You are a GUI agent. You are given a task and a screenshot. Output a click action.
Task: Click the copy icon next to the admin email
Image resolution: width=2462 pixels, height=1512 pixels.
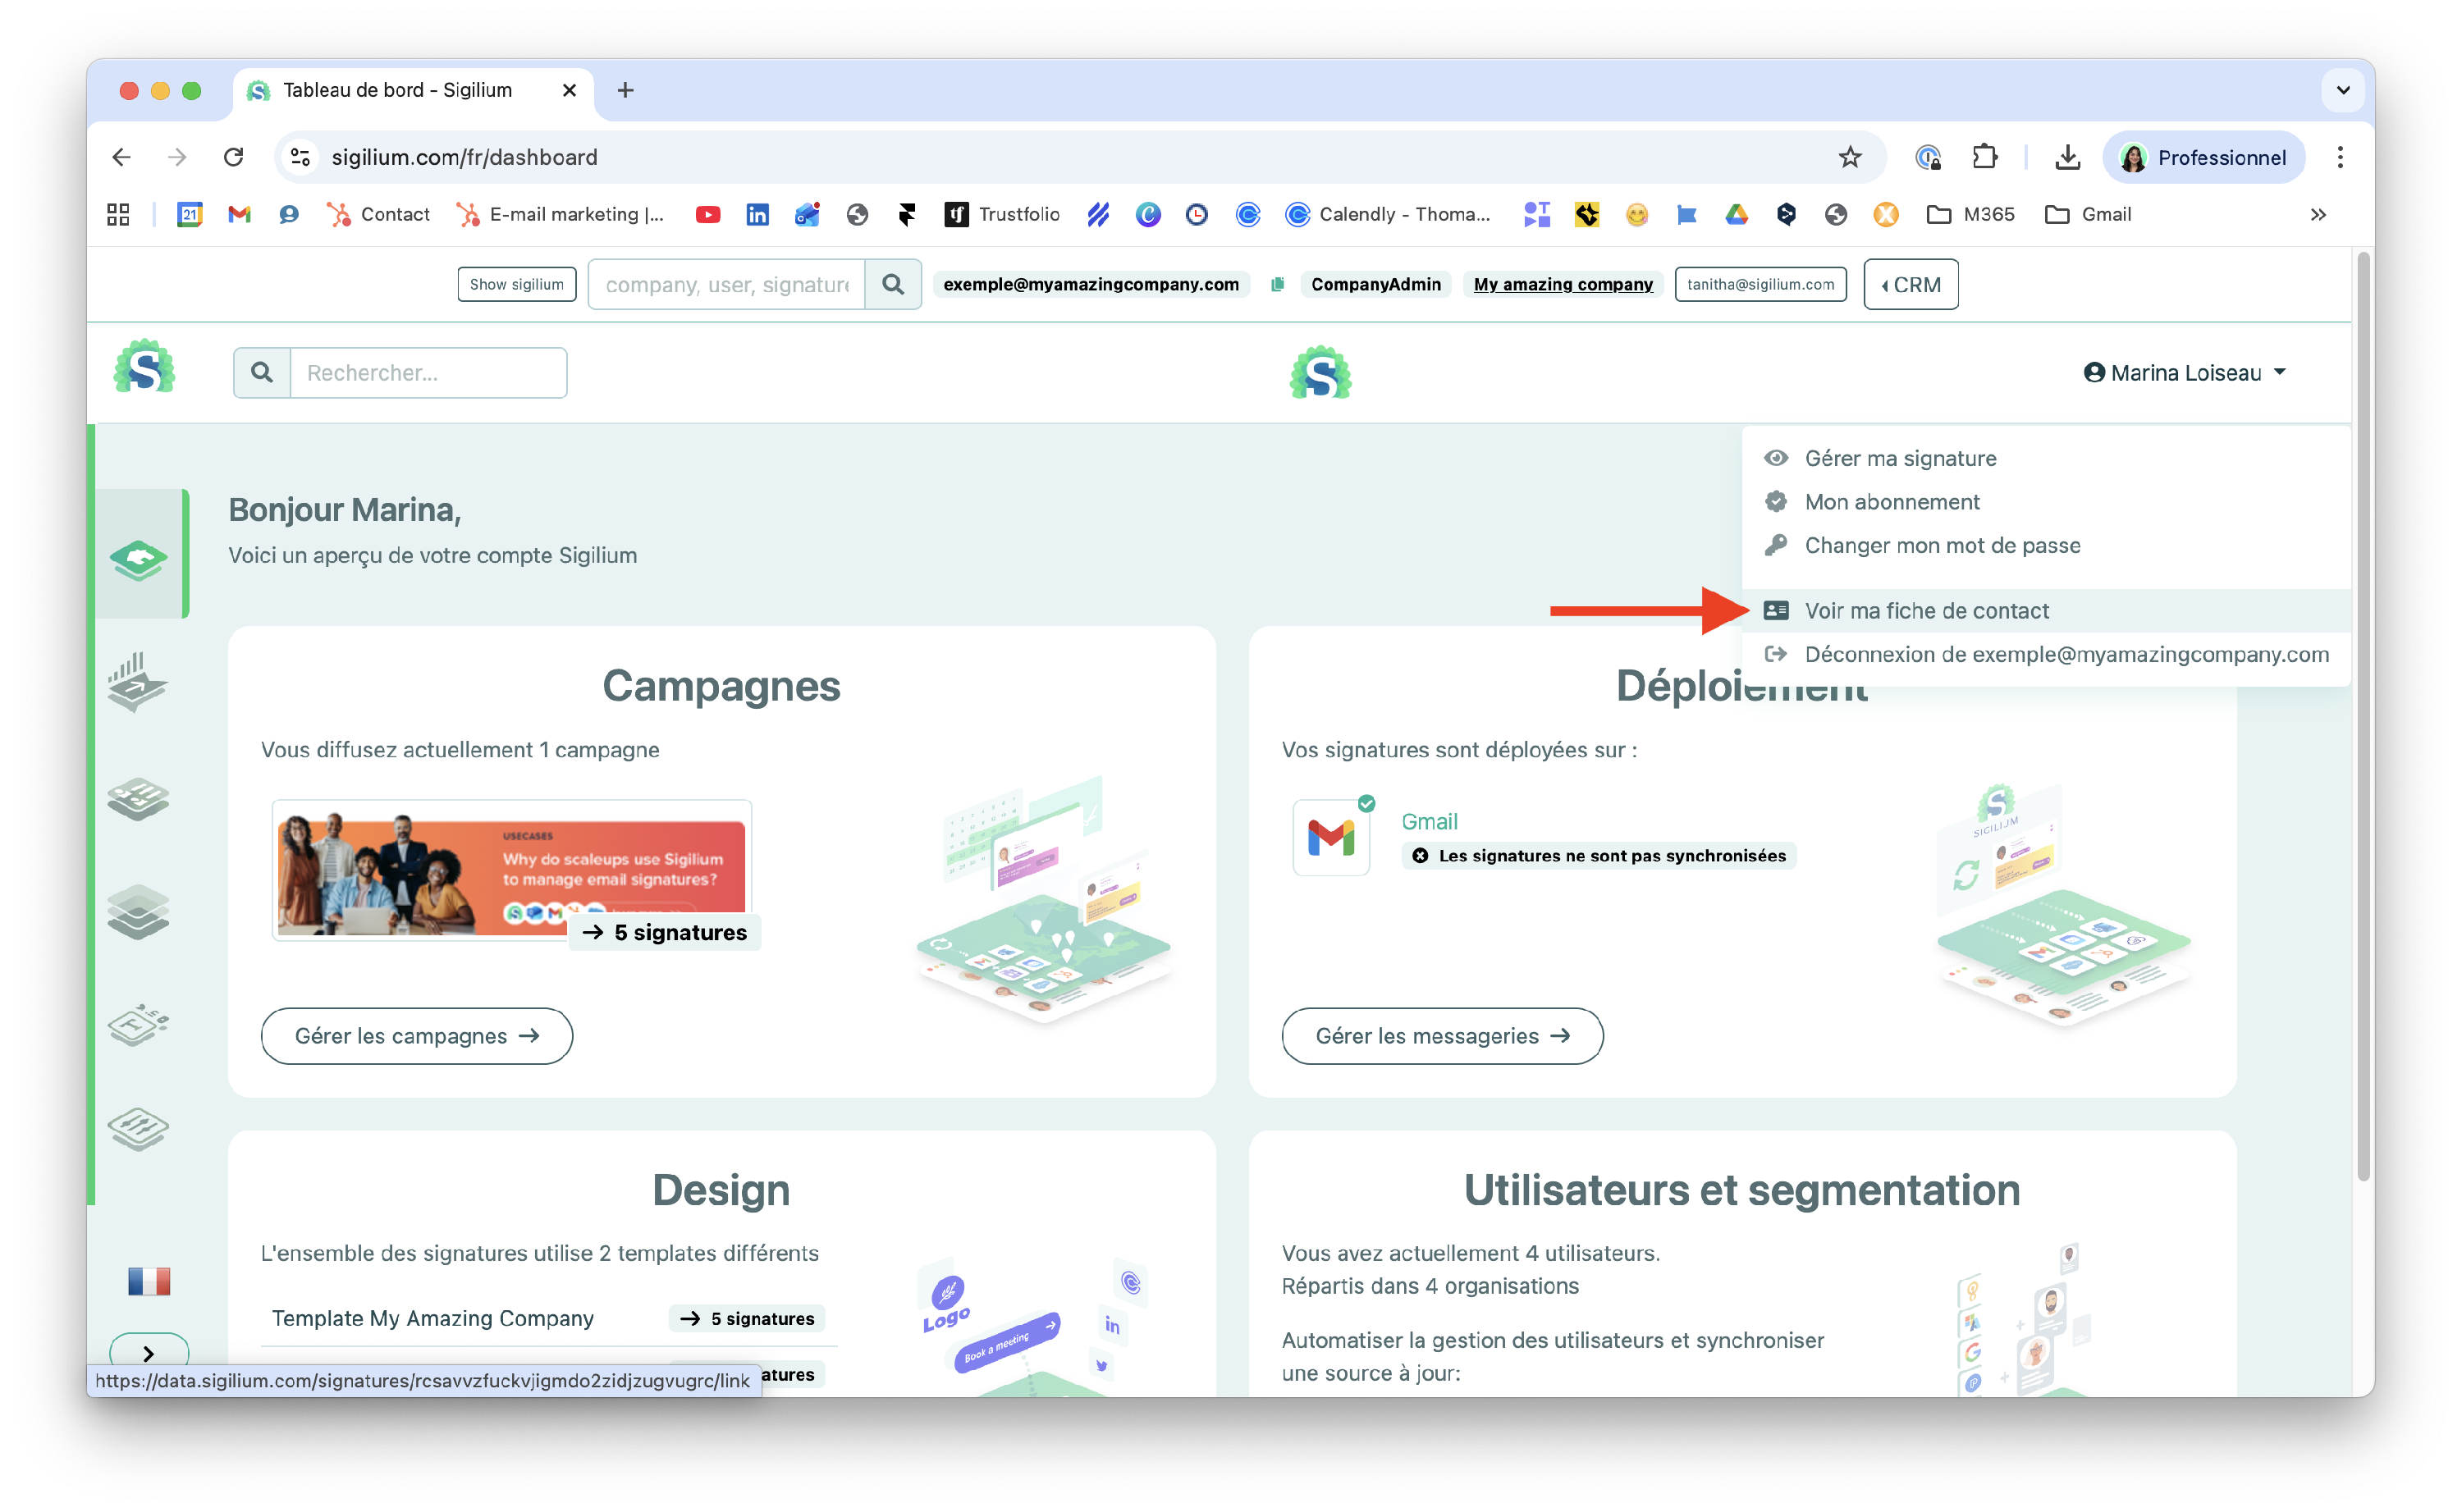(1277, 285)
